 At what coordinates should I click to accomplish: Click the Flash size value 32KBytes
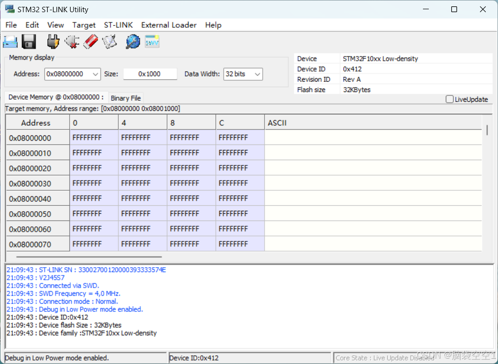357,90
